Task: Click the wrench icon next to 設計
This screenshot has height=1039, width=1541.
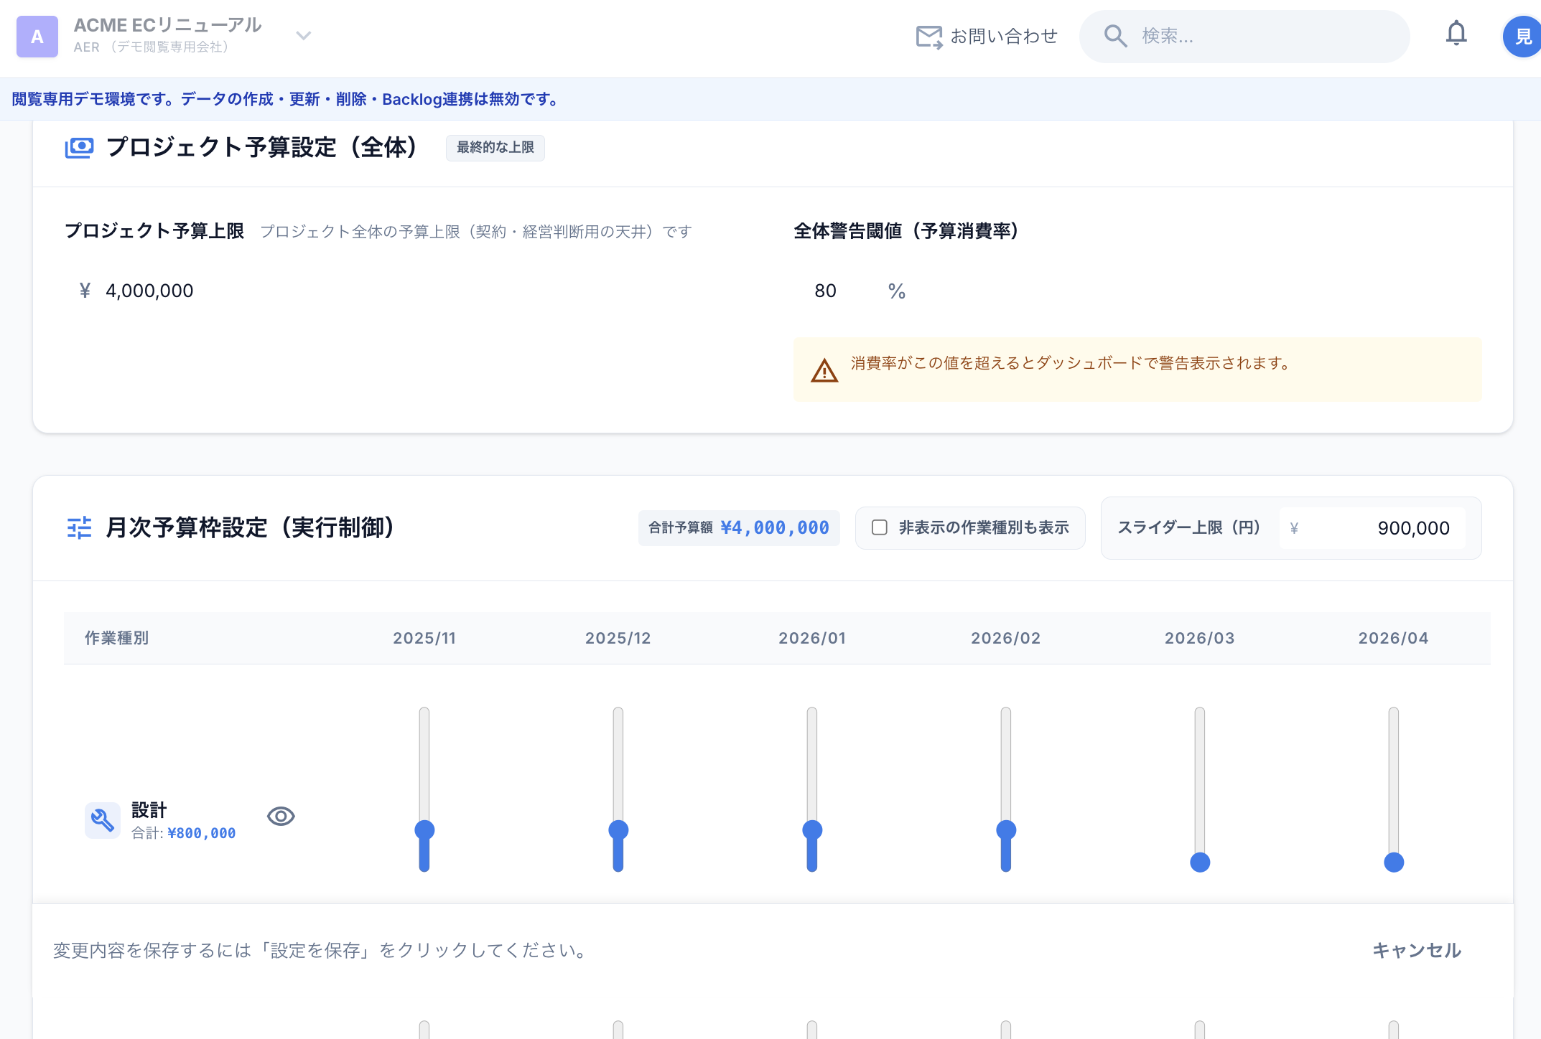Action: (x=103, y=819)
